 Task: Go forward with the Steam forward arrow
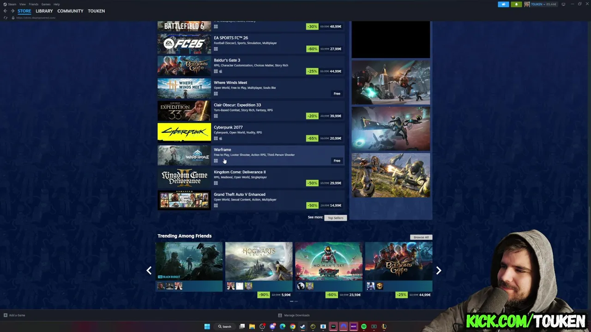pyautogui.click(x=12, y=11)
